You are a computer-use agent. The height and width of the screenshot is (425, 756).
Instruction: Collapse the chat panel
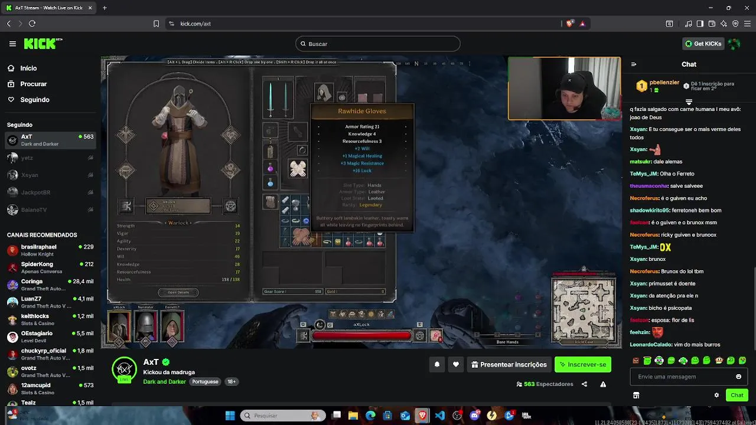click(634, 64)
